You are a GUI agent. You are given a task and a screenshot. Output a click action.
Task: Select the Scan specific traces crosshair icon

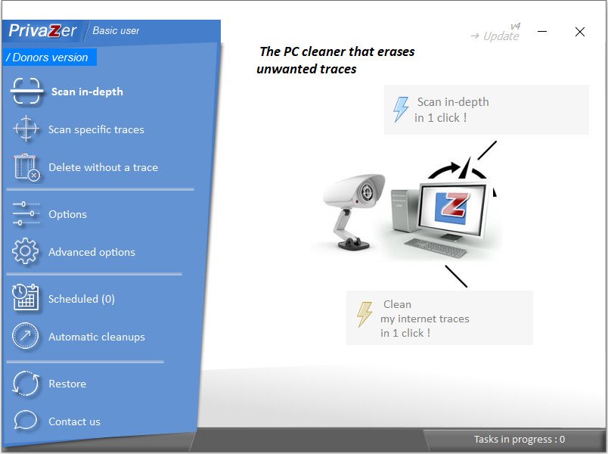coord(26,129)
